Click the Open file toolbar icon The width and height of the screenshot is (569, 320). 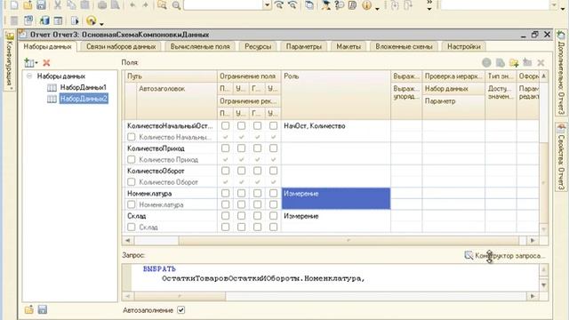[x=28, y=5]
